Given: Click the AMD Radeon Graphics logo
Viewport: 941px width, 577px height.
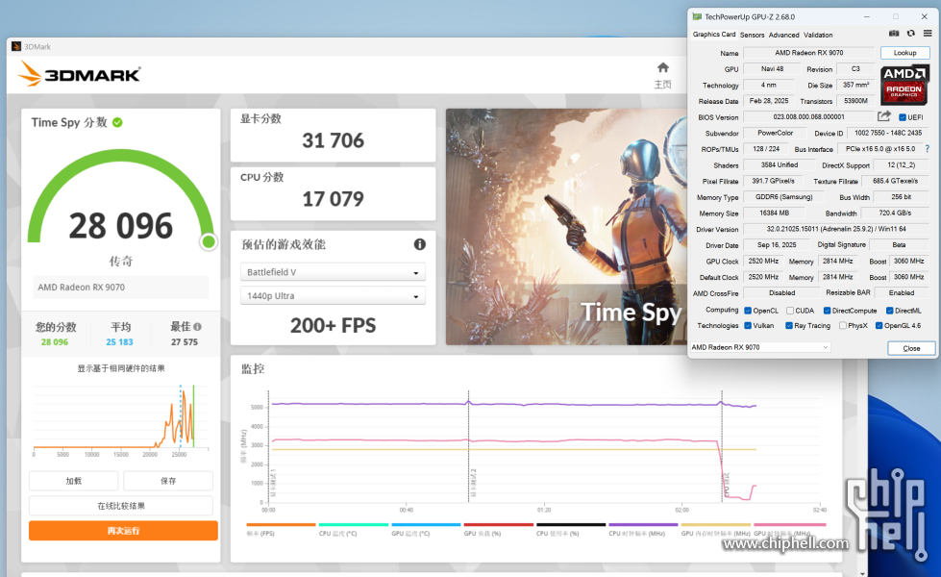Looking at the screenshot, I should (x=904, y=85).
